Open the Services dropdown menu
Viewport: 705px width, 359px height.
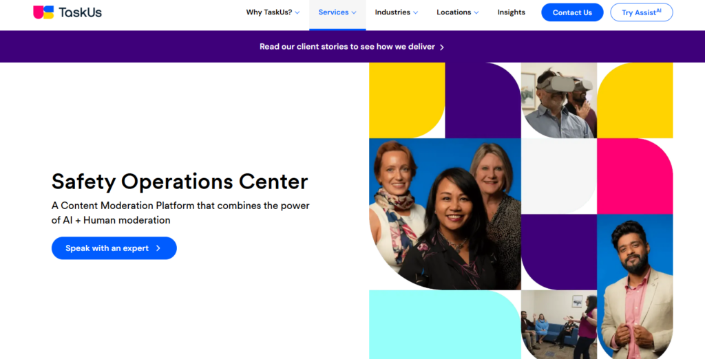tap(337, 12)
